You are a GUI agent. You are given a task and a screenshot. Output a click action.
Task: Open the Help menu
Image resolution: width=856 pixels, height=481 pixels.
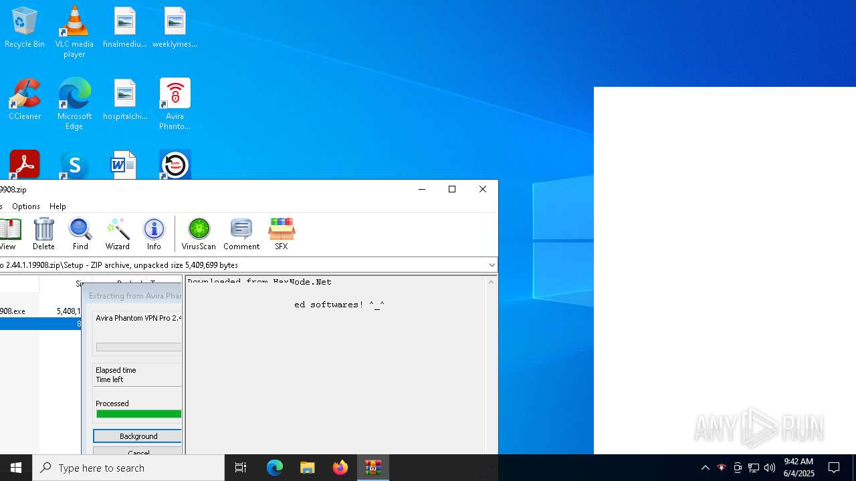click(58, 206)
